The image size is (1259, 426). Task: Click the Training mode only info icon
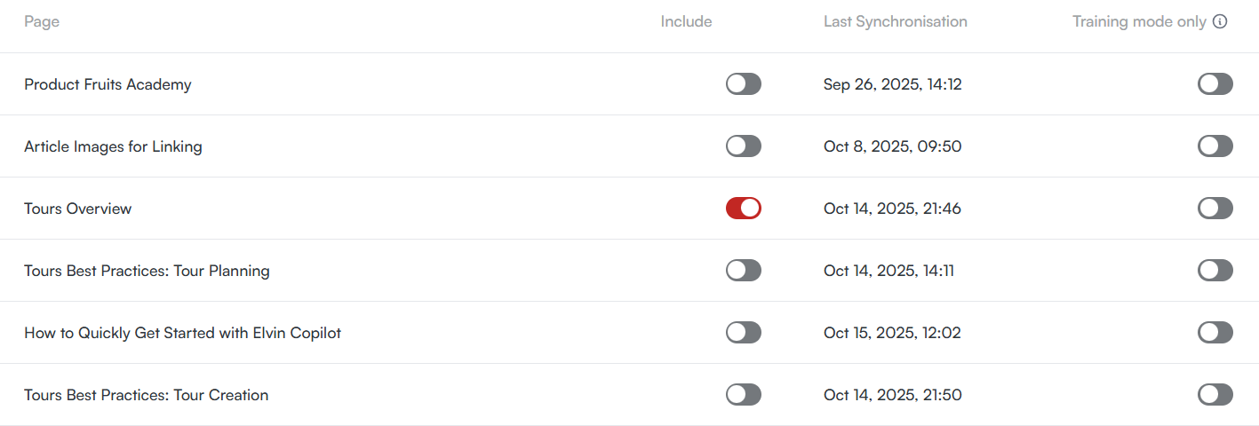coord(1220,22)
